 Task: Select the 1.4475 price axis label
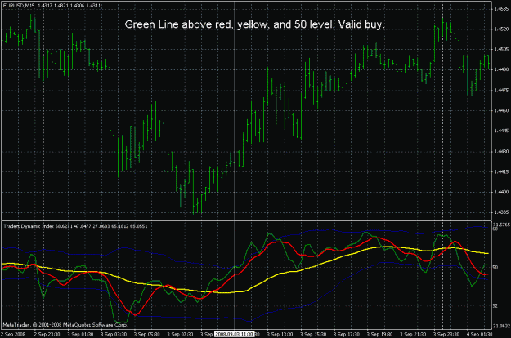(501, 90)
